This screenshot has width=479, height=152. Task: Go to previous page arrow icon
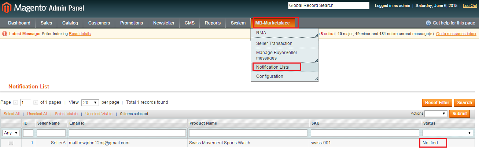click(x=15, y=103)
